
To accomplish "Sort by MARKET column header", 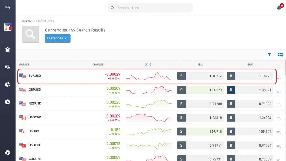I will (24, 65).
